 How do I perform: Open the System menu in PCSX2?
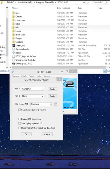[x=15, y=76]
